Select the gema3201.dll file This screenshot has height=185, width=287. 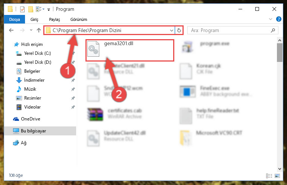pyautogui.click(x=130, y=50)
